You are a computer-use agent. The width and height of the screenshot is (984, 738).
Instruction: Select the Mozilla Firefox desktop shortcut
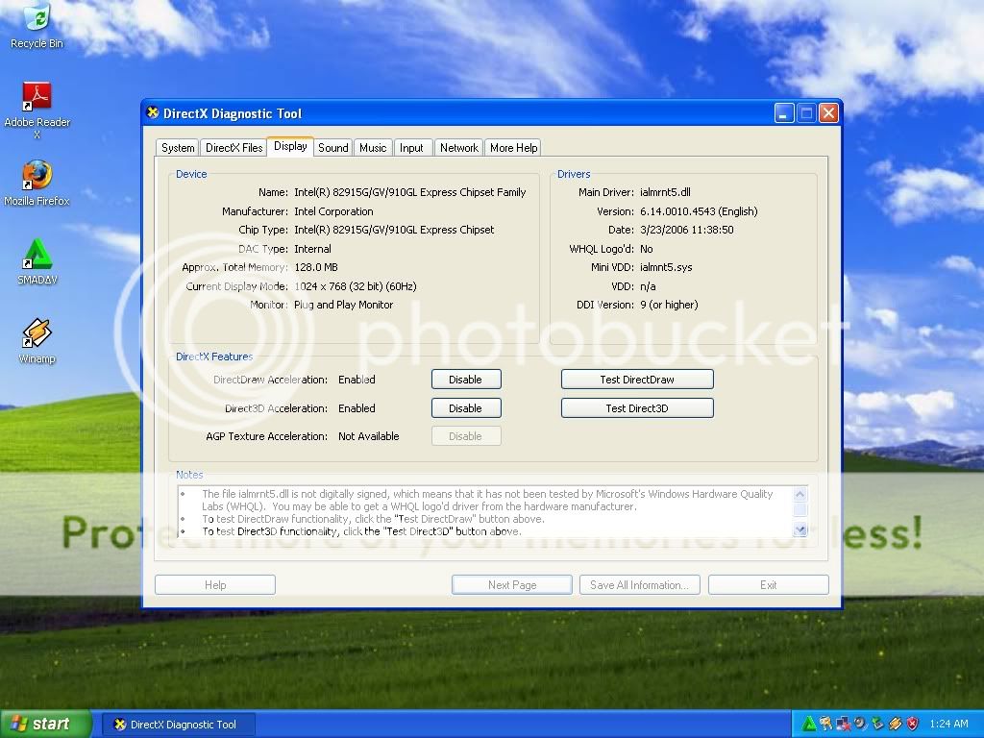37,184
